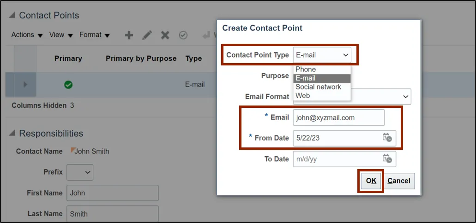Collapse the Contact Points section
This screenshot has height=223, width=476.
pos(12,16)
